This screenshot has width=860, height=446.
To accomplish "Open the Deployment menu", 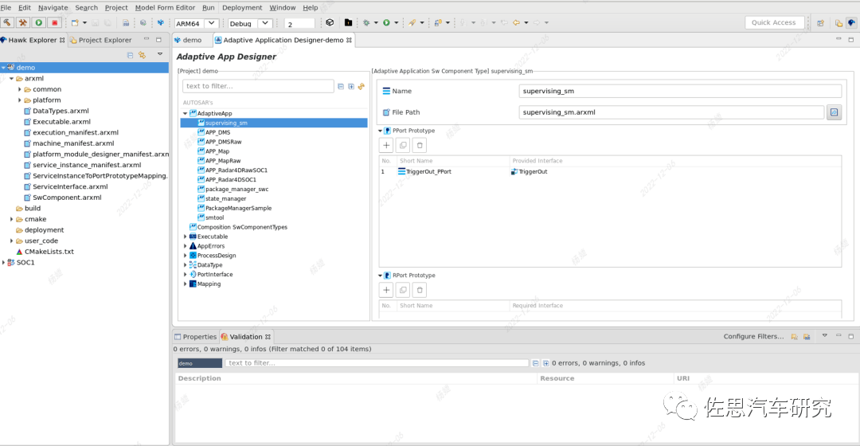I will point(241,7).
